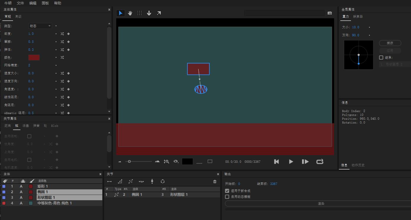411x220 pixels.
Task: Switch to the 高级 tab
Action: tap(18, 17)
